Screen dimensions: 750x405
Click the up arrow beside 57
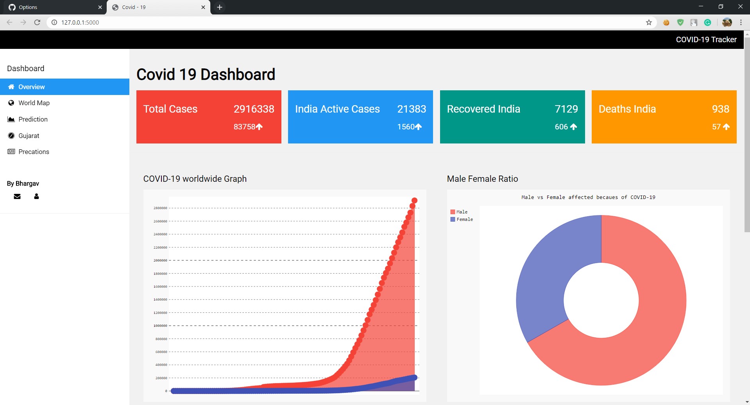[727, 127]
